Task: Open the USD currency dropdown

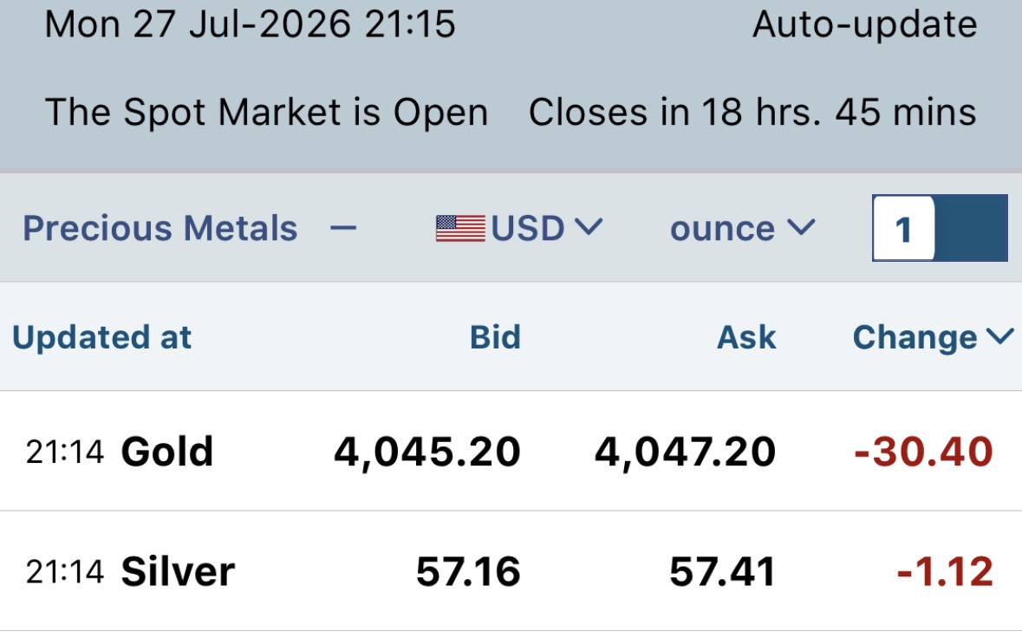Action: pos(519,228)
